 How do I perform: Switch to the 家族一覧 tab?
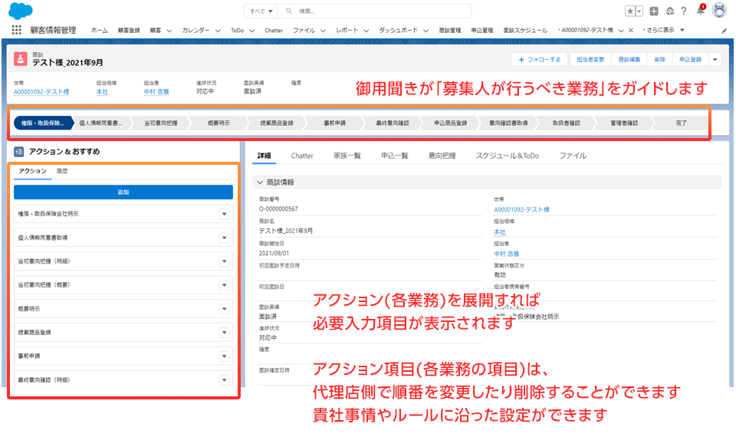[x=347, y=156]
